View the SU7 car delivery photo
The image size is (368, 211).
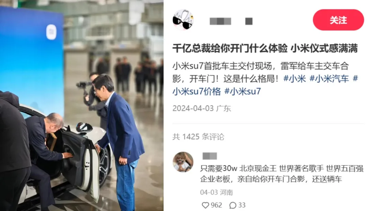tap(82, 105)
